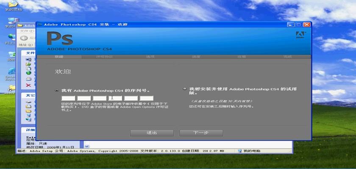Click the installer title bar icon
356x169 pixels.
(x=40, y=25)
